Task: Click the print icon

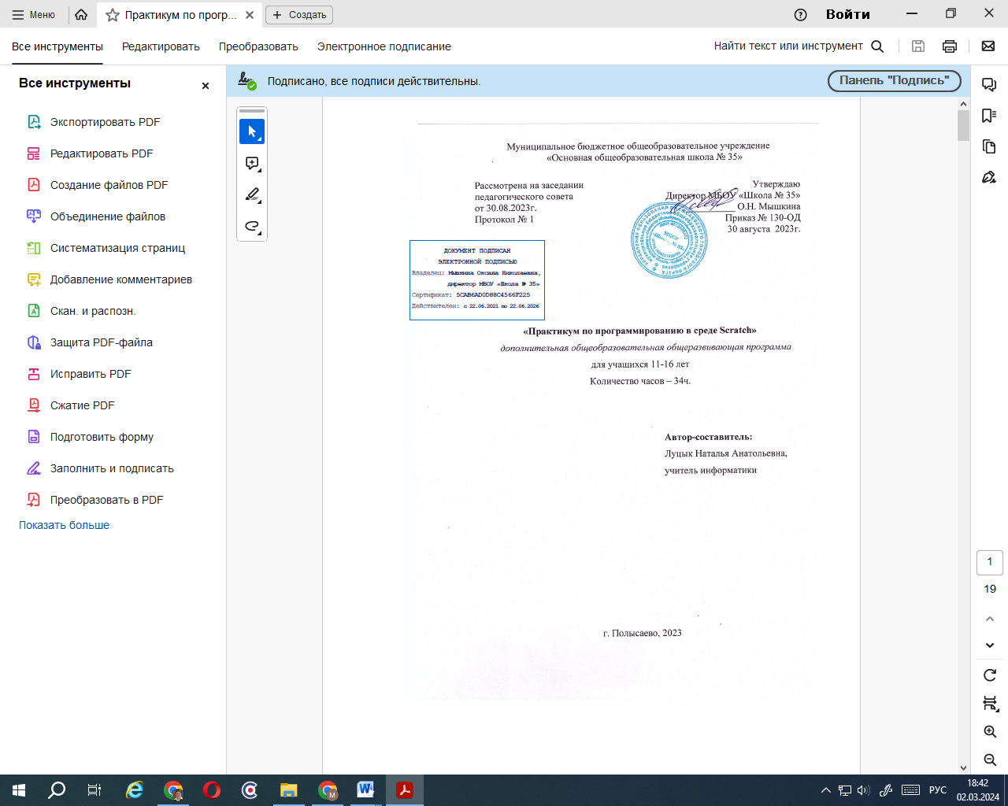Action: (950, 46)
